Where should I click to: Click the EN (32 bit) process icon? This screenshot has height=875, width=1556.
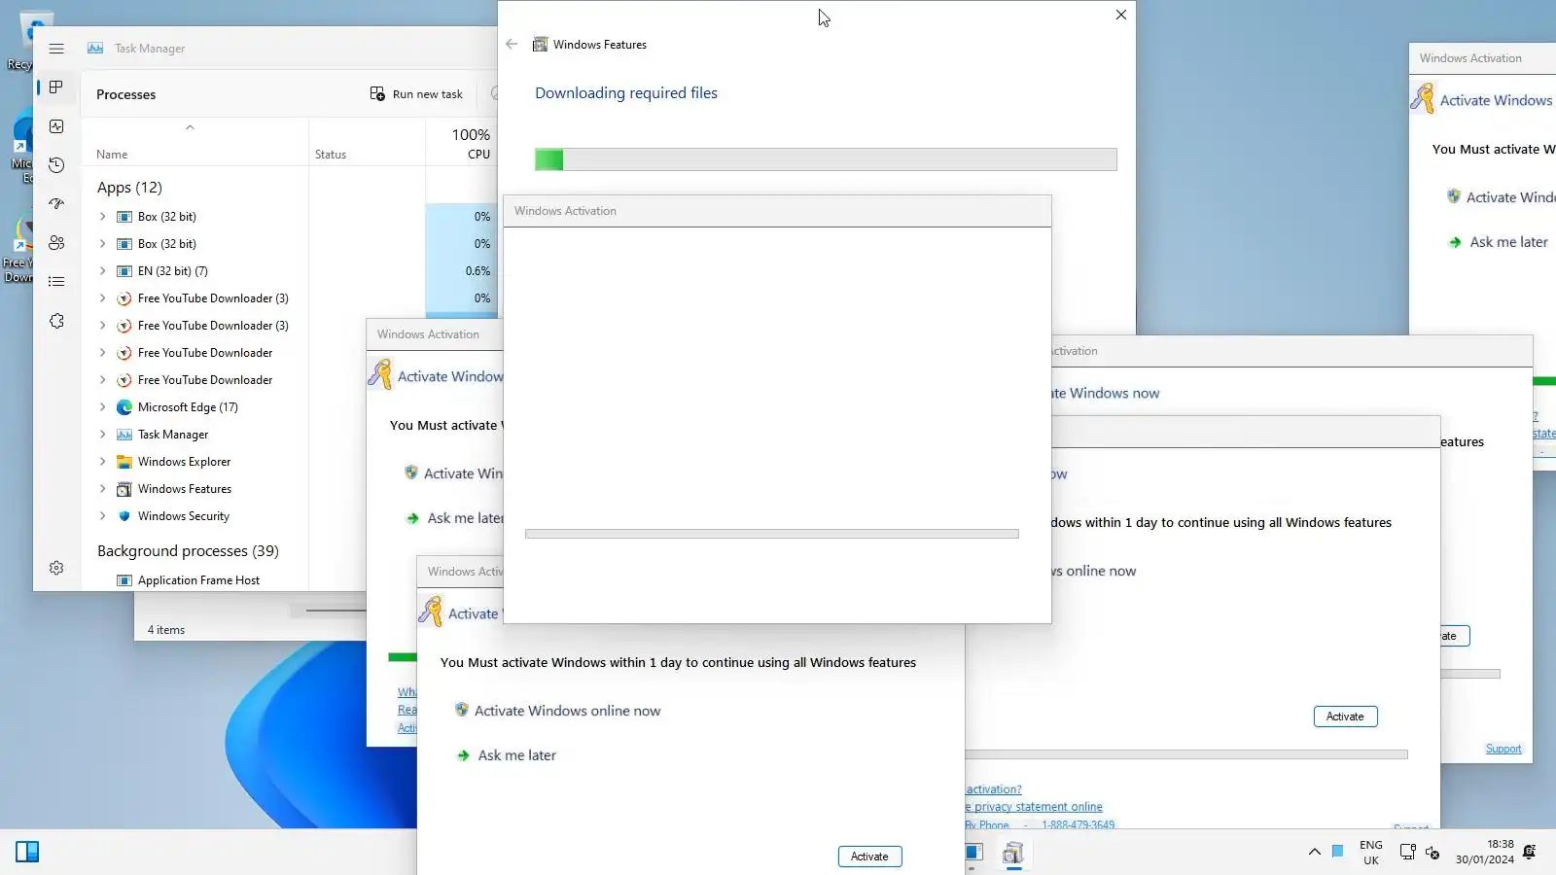tap(124, 271)
